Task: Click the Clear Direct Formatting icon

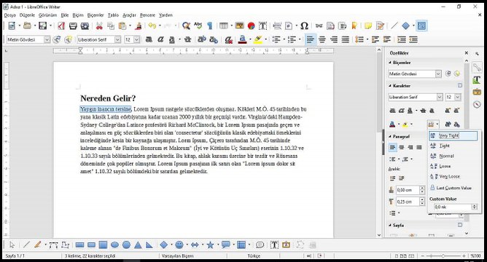Action: [229, 40]
